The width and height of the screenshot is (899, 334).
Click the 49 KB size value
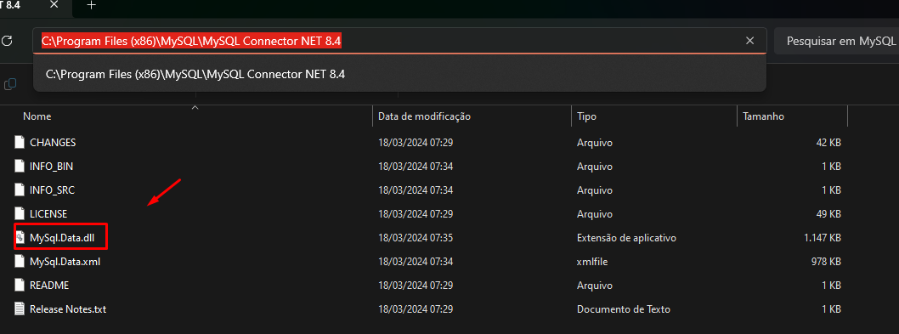coord(828,213)
